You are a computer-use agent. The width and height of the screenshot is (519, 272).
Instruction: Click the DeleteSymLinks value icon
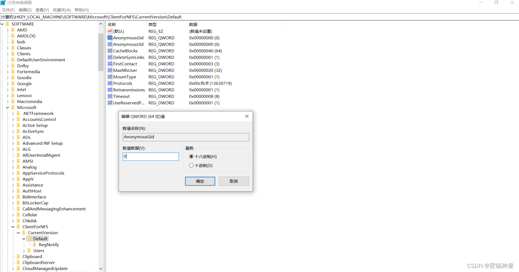click(109, 57)
